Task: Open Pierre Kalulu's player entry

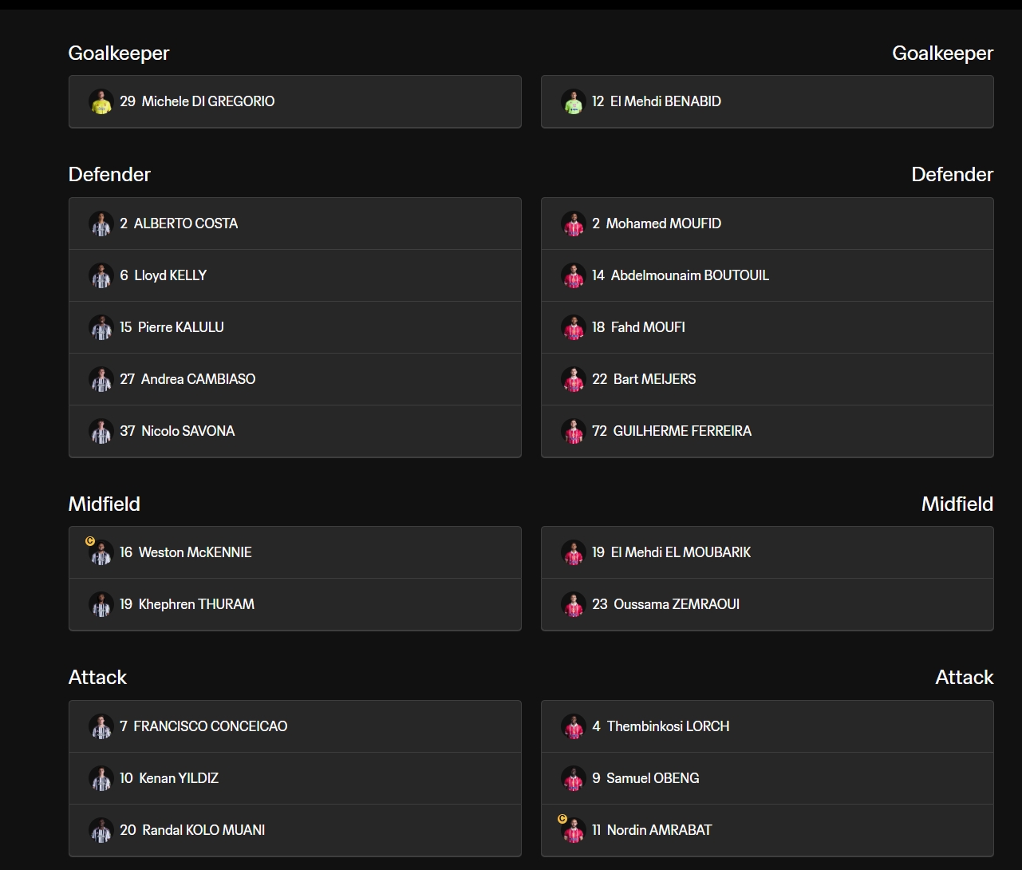Action: pyautogui.click(x=295, y=327)
